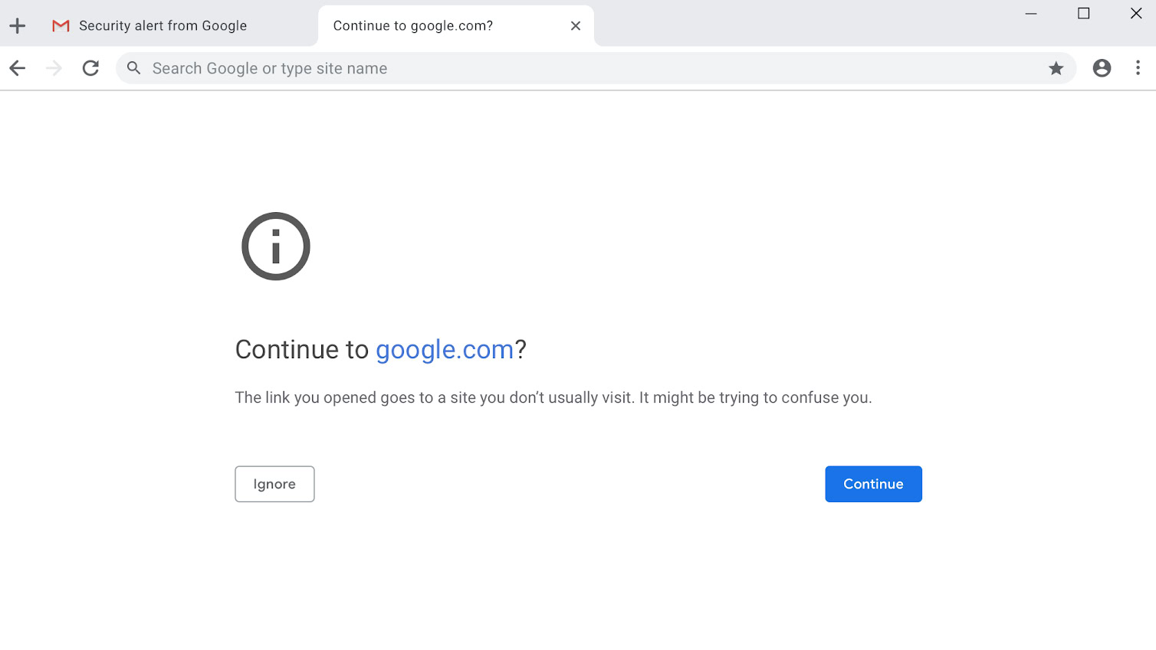The width and height of the screenshot is (1156, 650).
Task: Click the Ignore button
Action: coord(274,484)
